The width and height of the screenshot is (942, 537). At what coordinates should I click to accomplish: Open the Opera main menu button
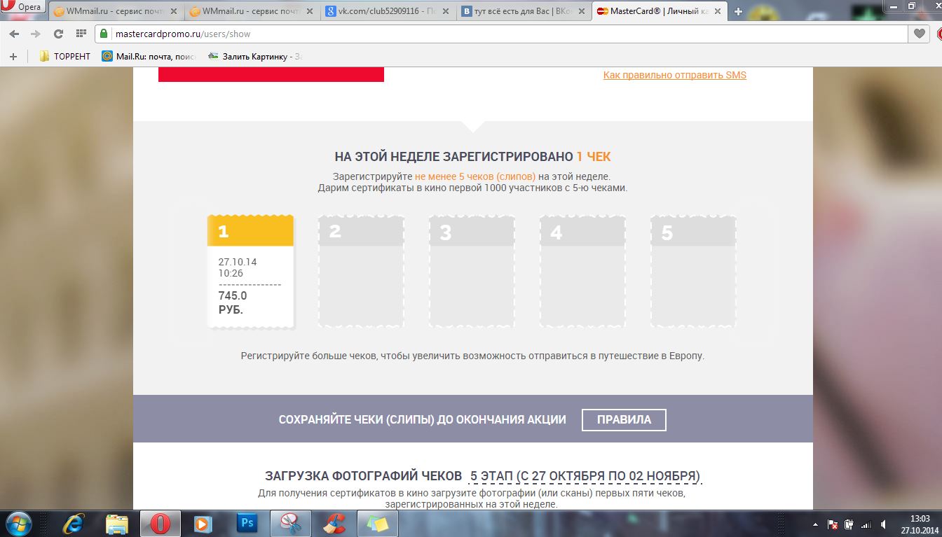(x=24, y=8)
